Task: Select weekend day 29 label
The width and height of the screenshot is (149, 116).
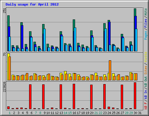Action: [x=131, y=113]
